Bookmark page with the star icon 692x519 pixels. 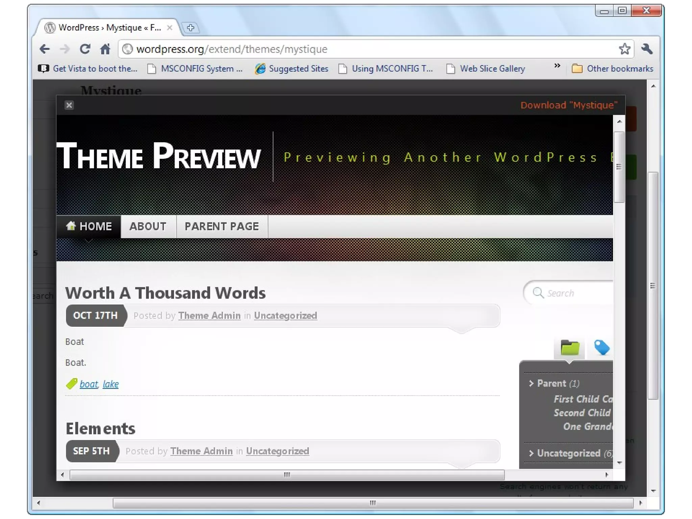pyautogui.click(x=624, y=49)
